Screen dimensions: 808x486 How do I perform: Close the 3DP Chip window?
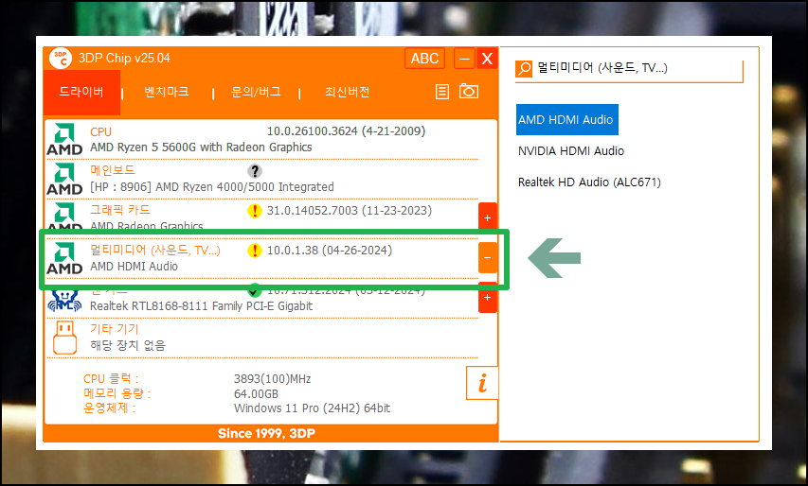[x=487, y=59]
